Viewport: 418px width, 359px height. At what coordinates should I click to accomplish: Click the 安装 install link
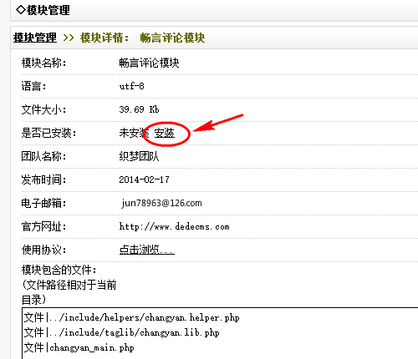point(165,133)
